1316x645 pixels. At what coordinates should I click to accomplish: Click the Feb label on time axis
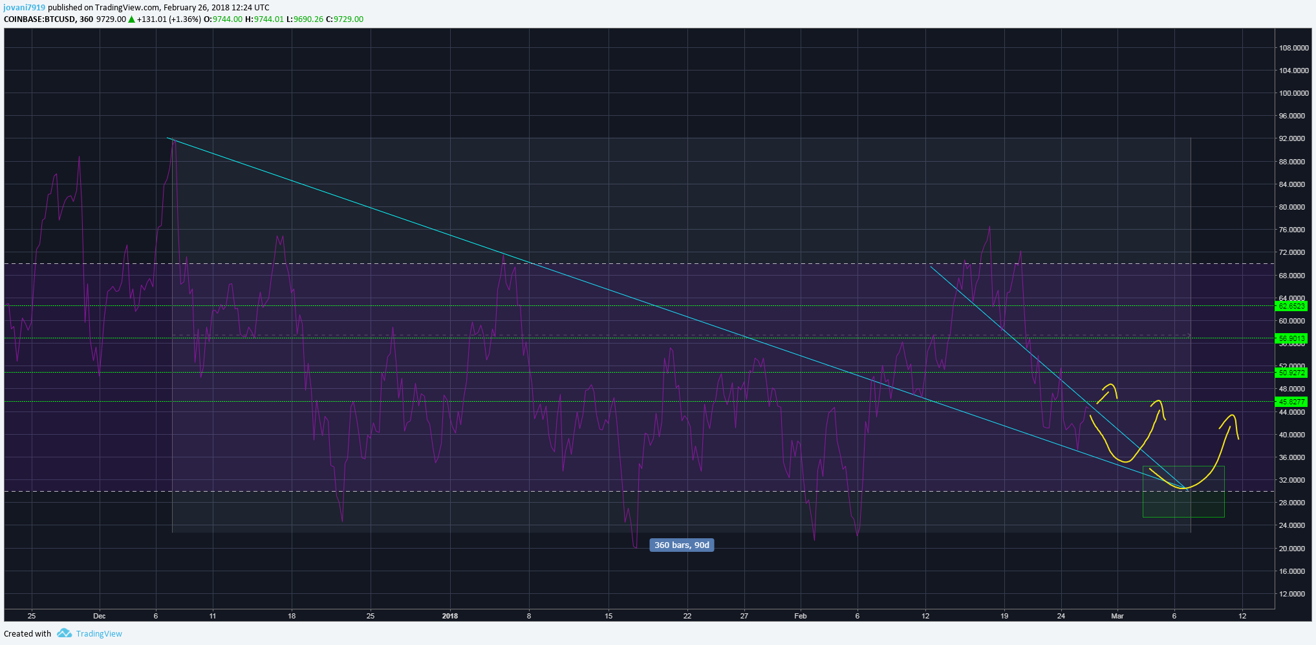tap(801, 616)
